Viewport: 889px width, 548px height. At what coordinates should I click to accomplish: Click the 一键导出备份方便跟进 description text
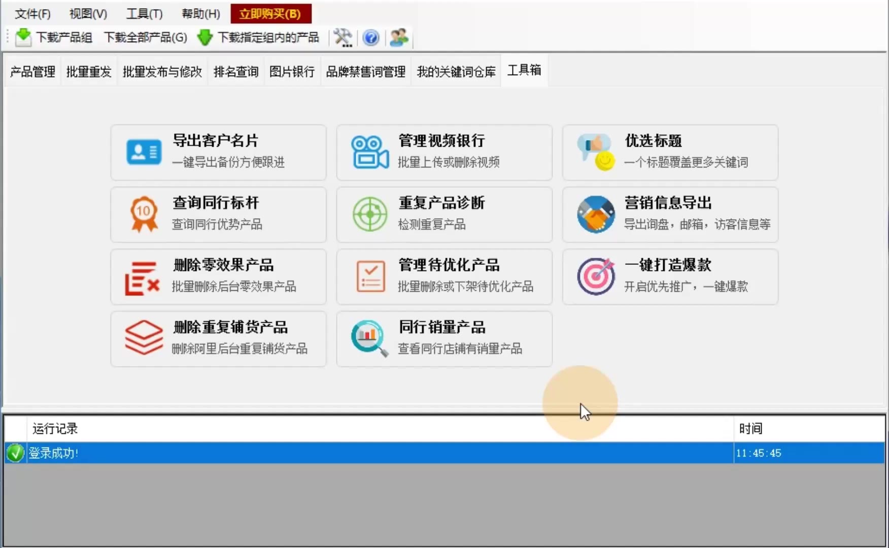coord(228,162)
